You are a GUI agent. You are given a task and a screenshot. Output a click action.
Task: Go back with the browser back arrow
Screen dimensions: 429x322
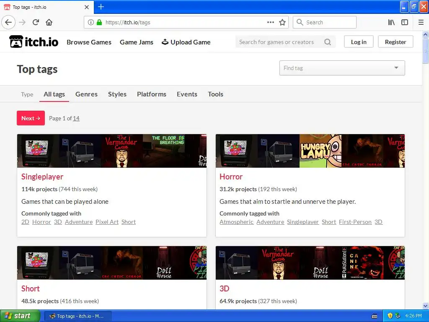tap(8, 22)
